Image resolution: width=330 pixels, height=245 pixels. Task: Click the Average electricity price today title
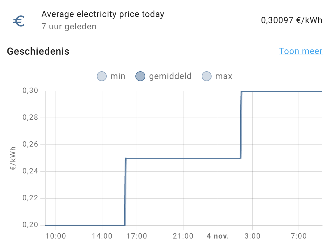[x=103, y=14]
